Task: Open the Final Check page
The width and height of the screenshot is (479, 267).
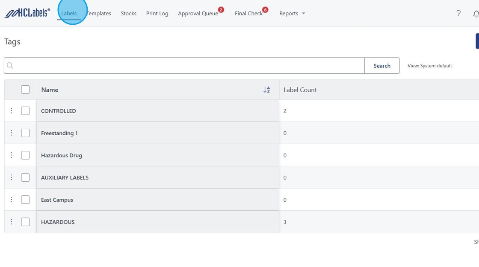Action: click(248, 14)
